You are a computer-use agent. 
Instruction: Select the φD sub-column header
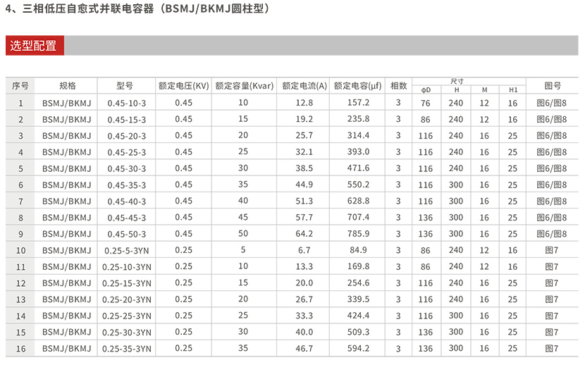[x=426, y=90]
